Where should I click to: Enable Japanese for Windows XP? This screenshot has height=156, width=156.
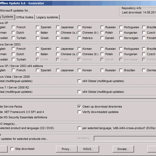58,27
